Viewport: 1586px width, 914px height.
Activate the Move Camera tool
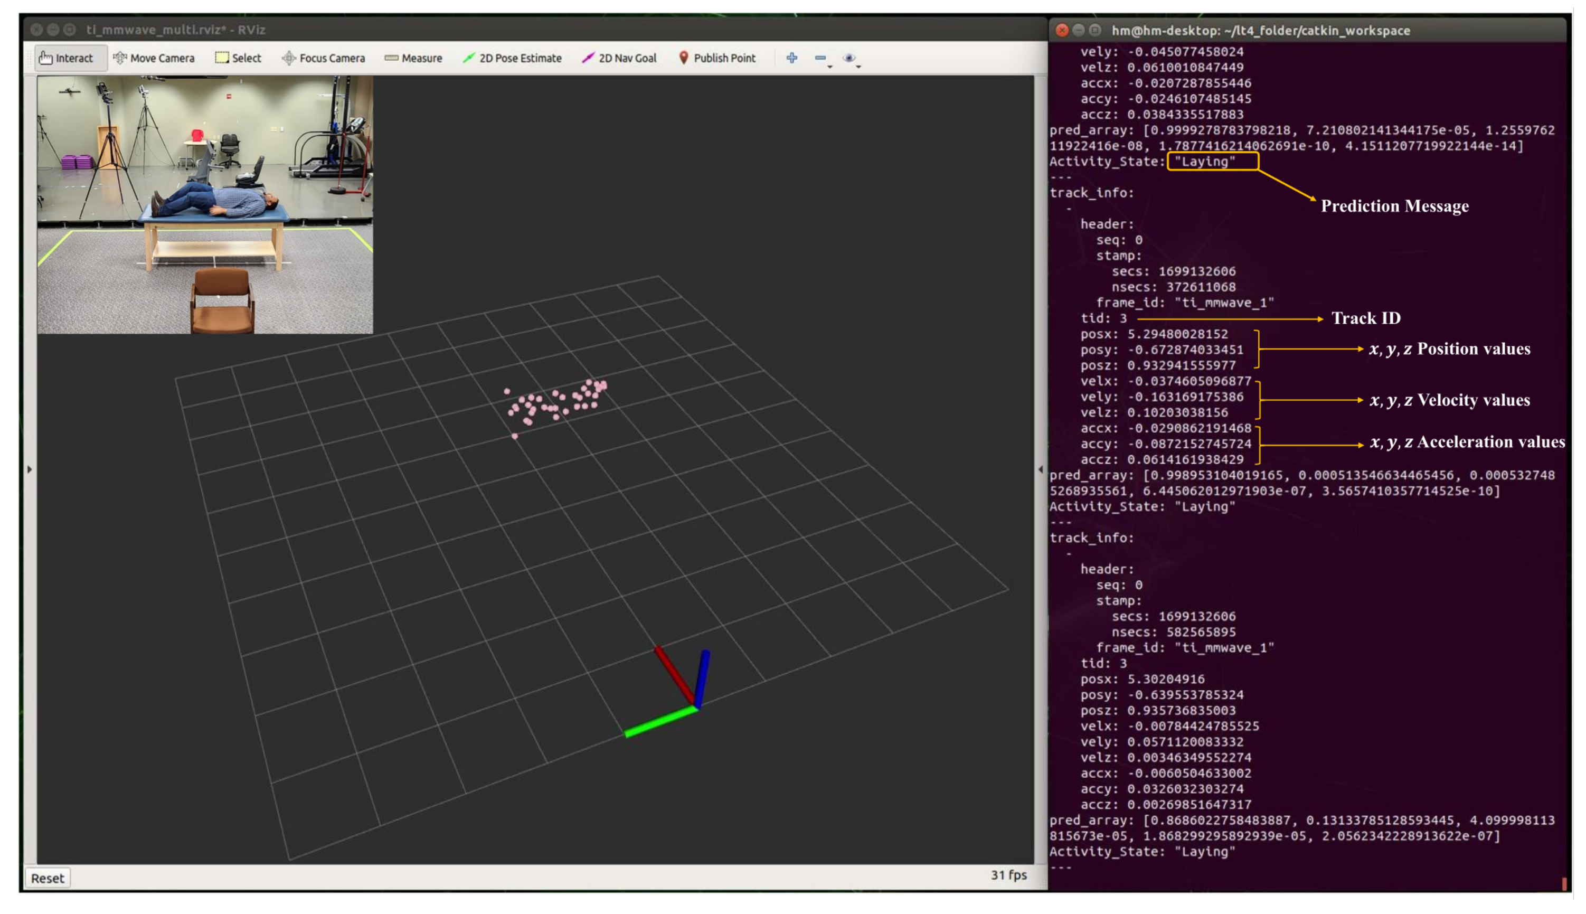coord(154,58)
